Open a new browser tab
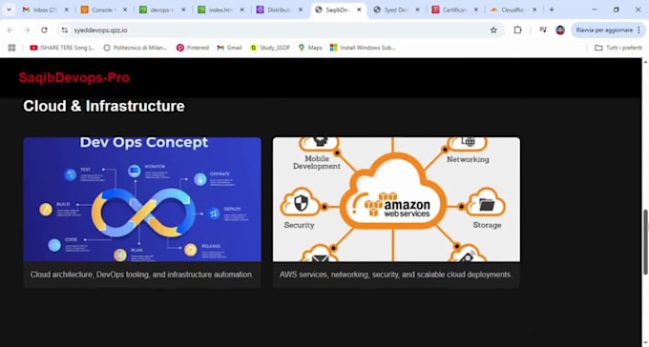Screen dimensions: 649x347 tap(552, 10)
